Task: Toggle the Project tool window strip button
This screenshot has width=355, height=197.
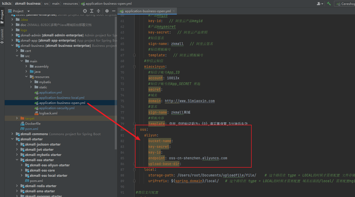Action: click(x=2, y=17)
